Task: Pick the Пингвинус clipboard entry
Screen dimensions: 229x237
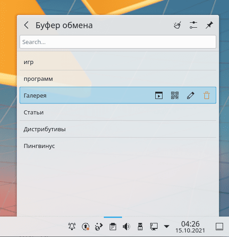Action: click(118, 146)
